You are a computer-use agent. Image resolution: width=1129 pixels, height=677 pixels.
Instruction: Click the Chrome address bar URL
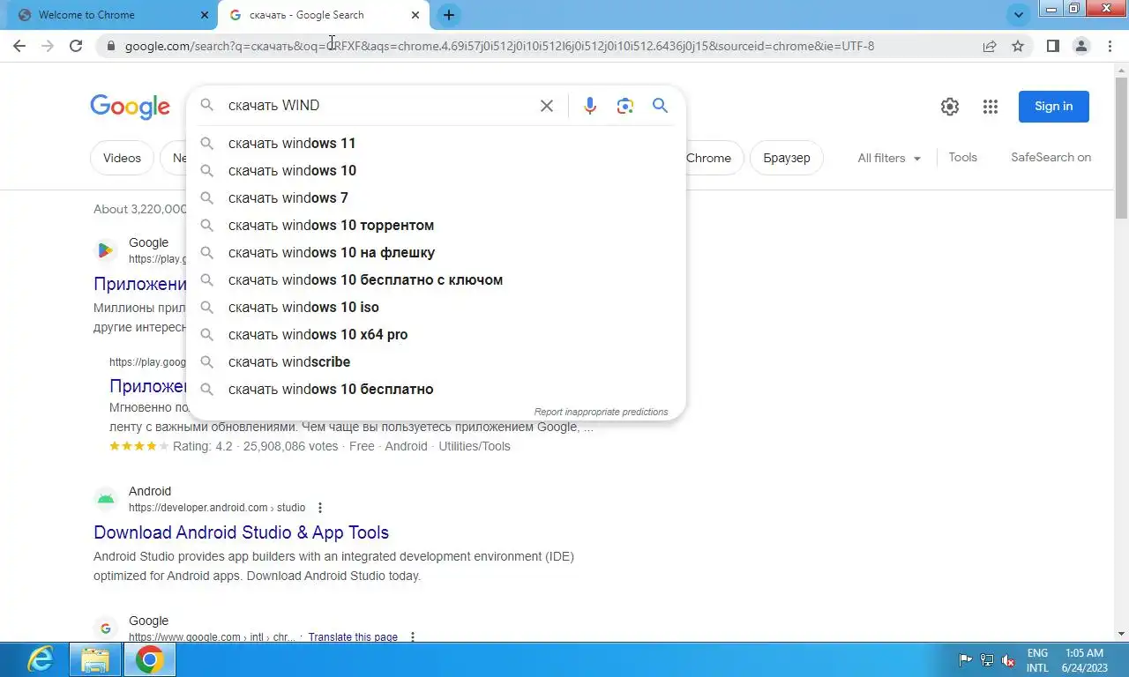[499, 46]
